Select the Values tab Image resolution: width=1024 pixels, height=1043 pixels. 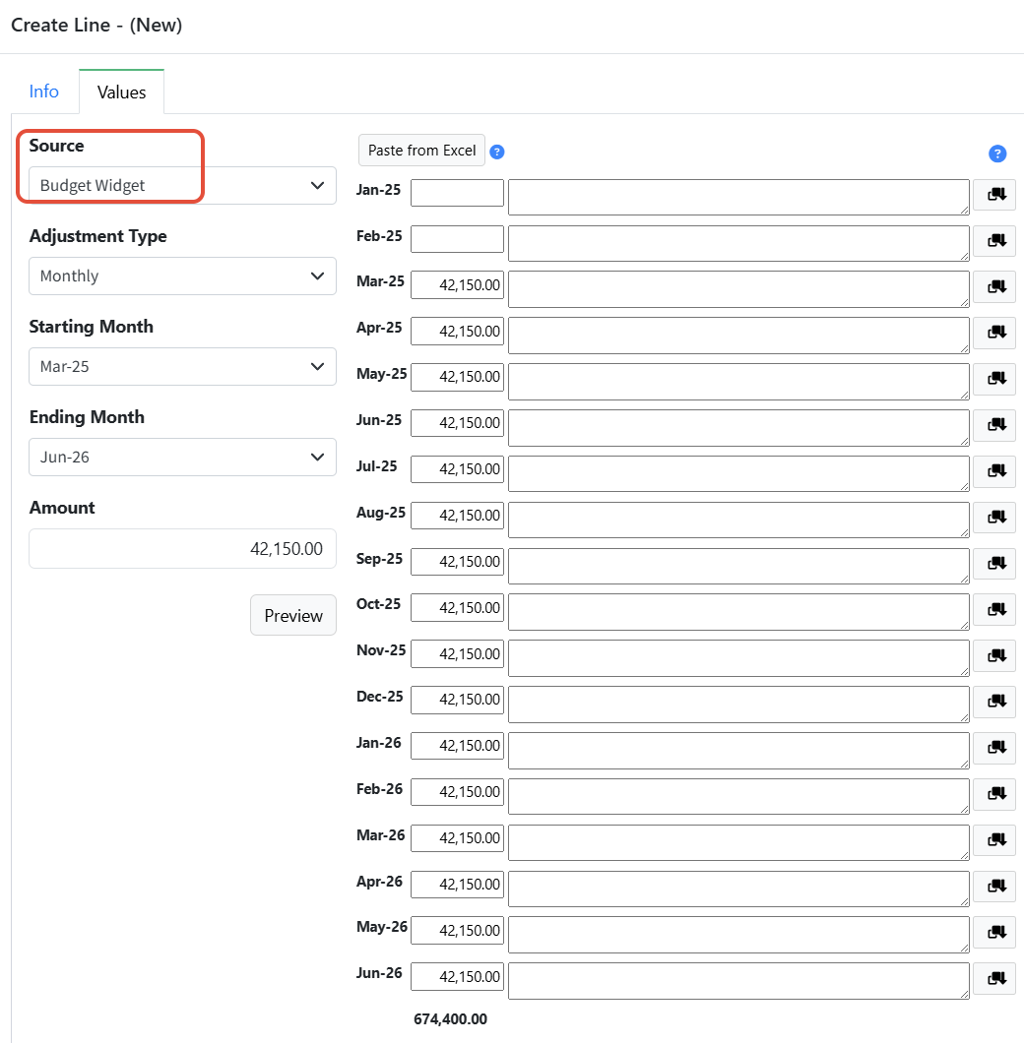[x=121, y=92]
